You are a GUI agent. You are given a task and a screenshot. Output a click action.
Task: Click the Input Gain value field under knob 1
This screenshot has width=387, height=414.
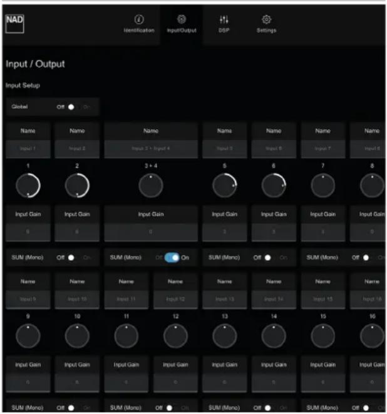click(x=28, y=232)
